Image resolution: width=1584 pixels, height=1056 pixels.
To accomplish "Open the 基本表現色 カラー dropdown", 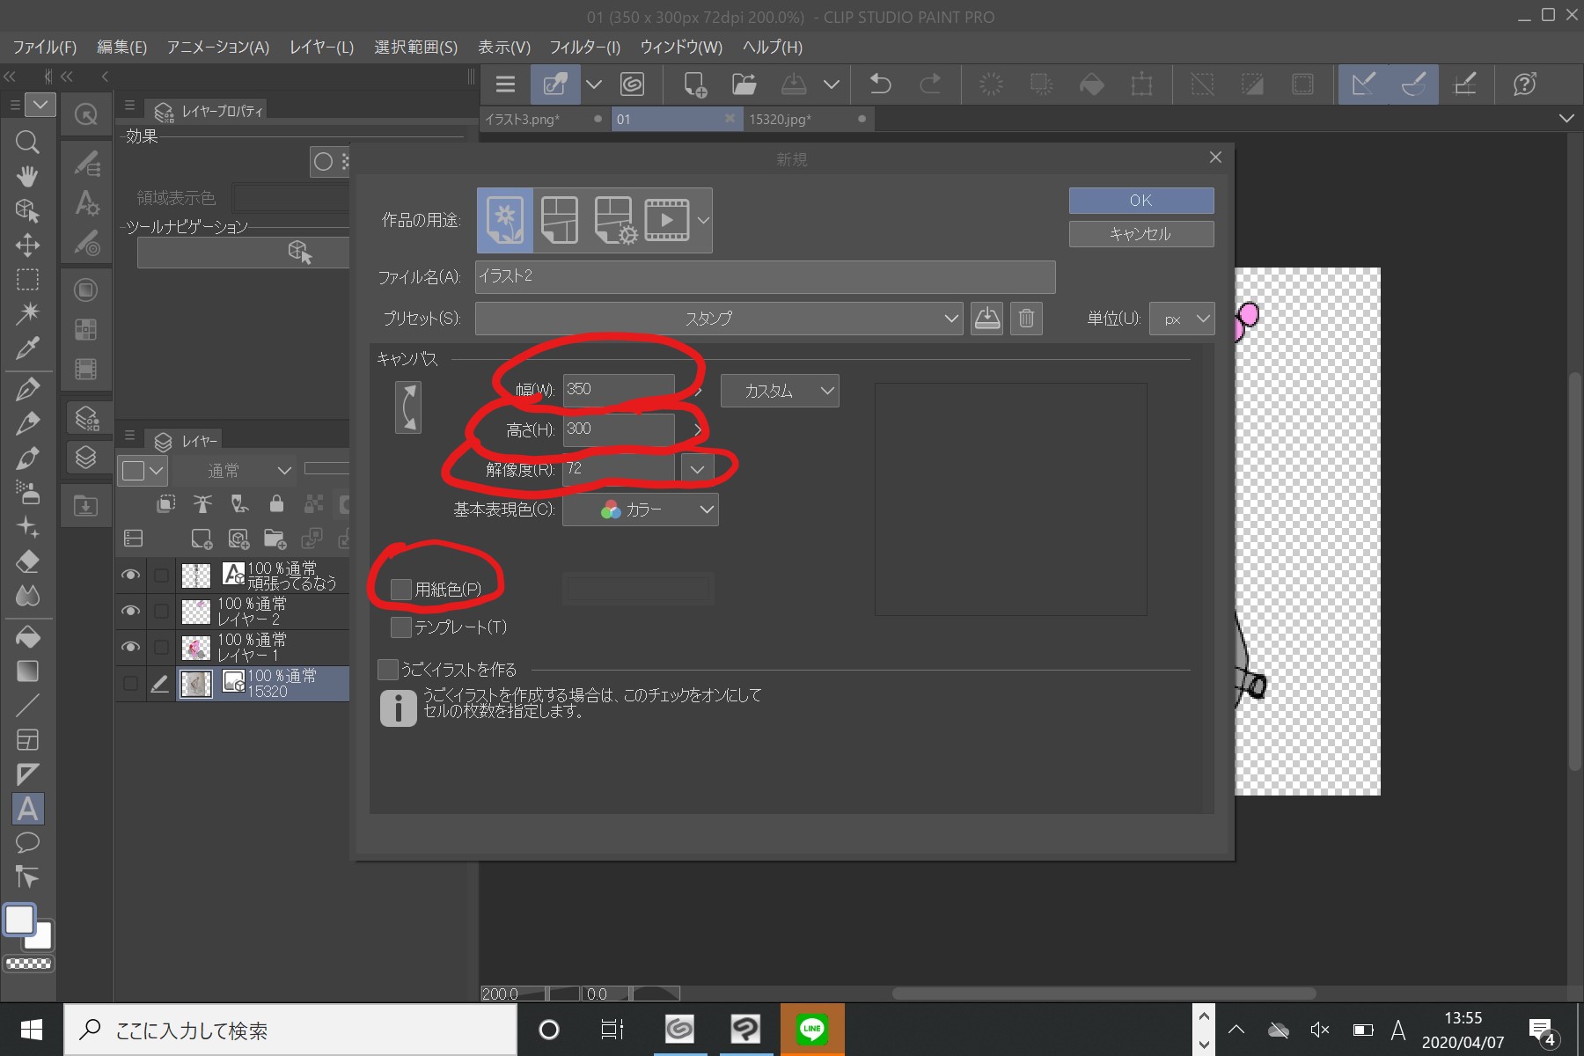I will pos(641,510).
